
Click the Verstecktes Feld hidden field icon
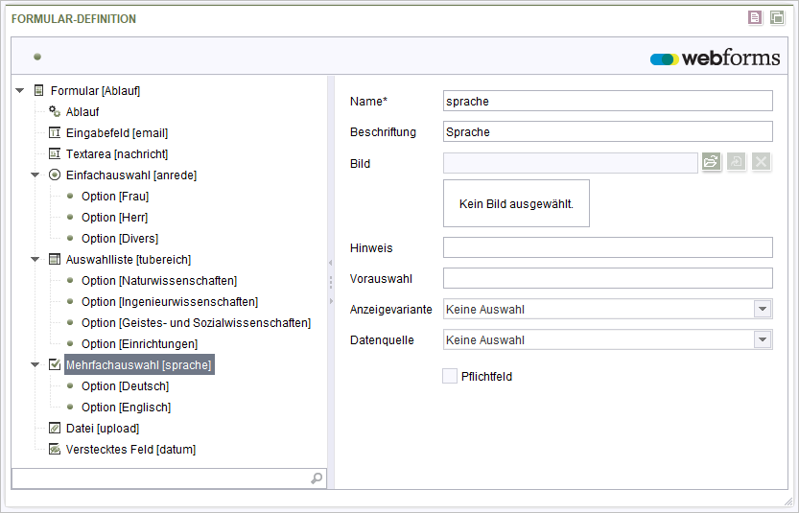pos(55,449)
